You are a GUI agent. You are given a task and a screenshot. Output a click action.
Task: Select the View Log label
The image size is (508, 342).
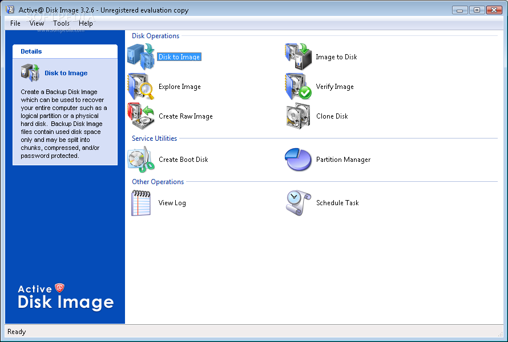point(172,203)
